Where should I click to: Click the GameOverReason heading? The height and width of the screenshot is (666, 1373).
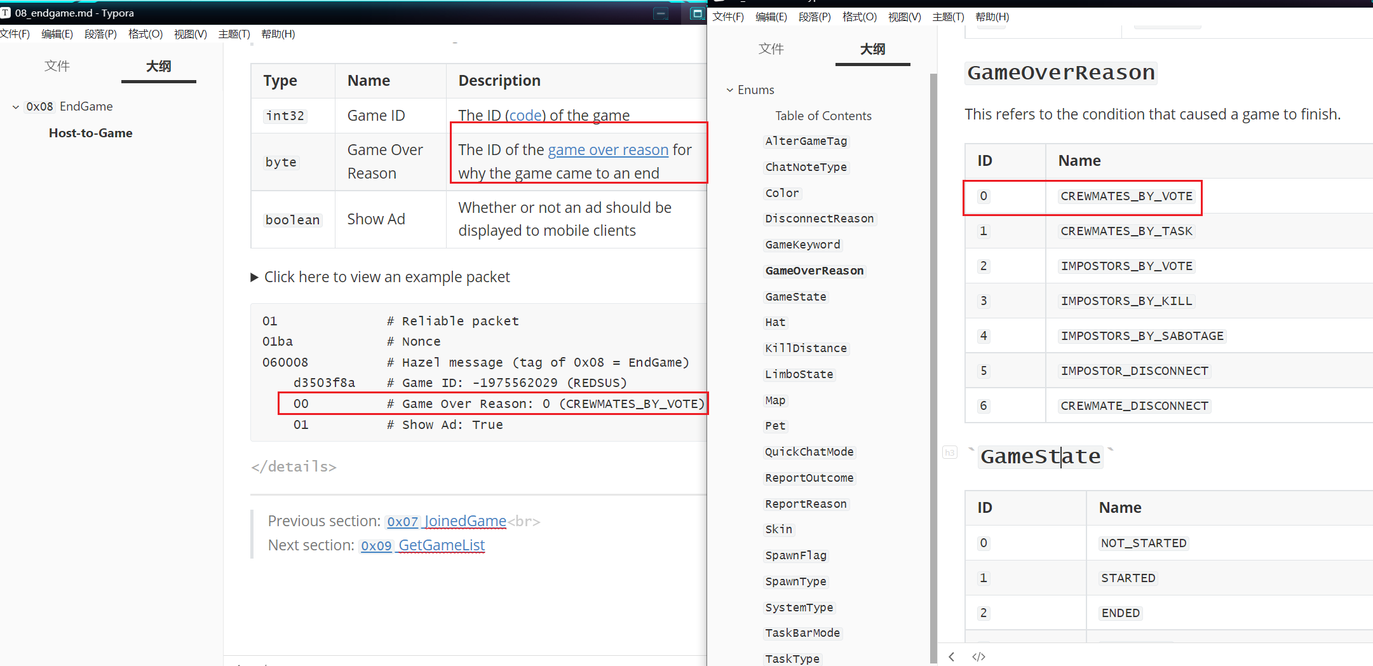coord(1061,73)
